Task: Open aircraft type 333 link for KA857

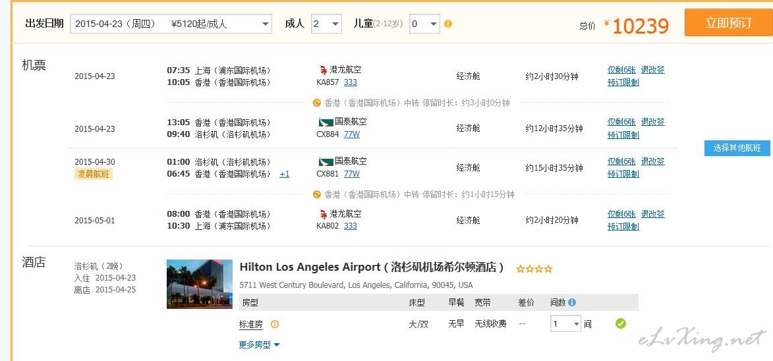Action: (x=351, y=82)
